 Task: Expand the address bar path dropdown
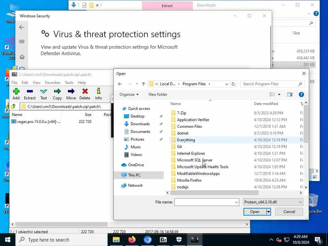(226, 84)
